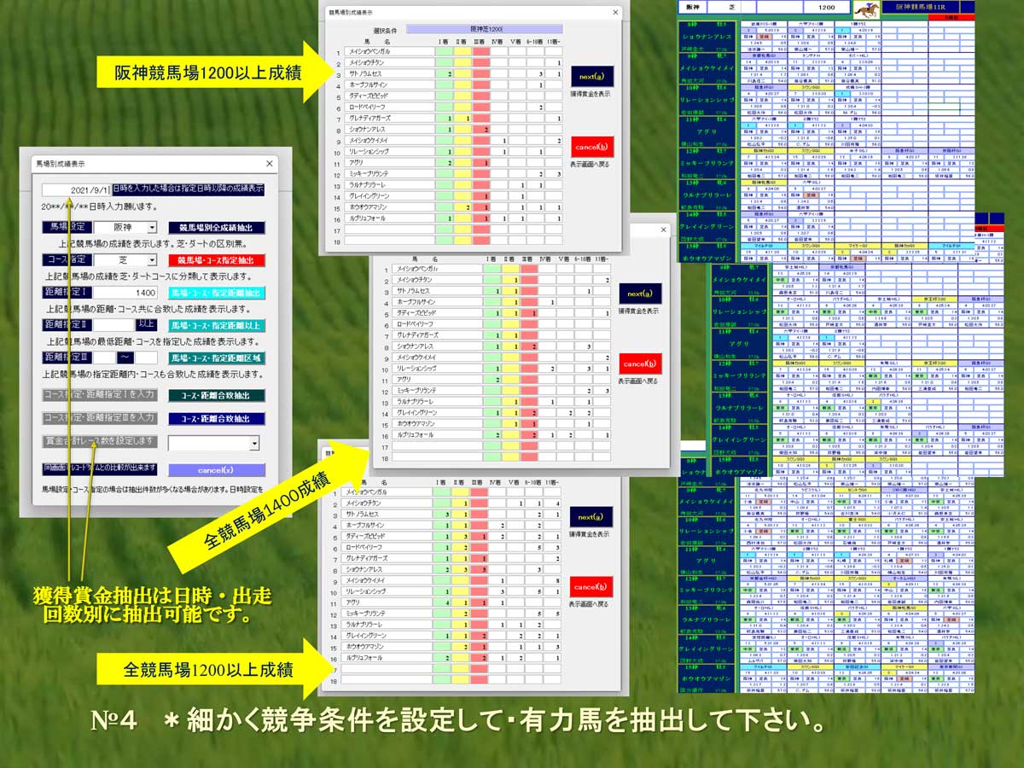This screenshot has width=1024, height=768.
Task: Open the コース指定 dropdown showing 芝
Action: [152, 259]
